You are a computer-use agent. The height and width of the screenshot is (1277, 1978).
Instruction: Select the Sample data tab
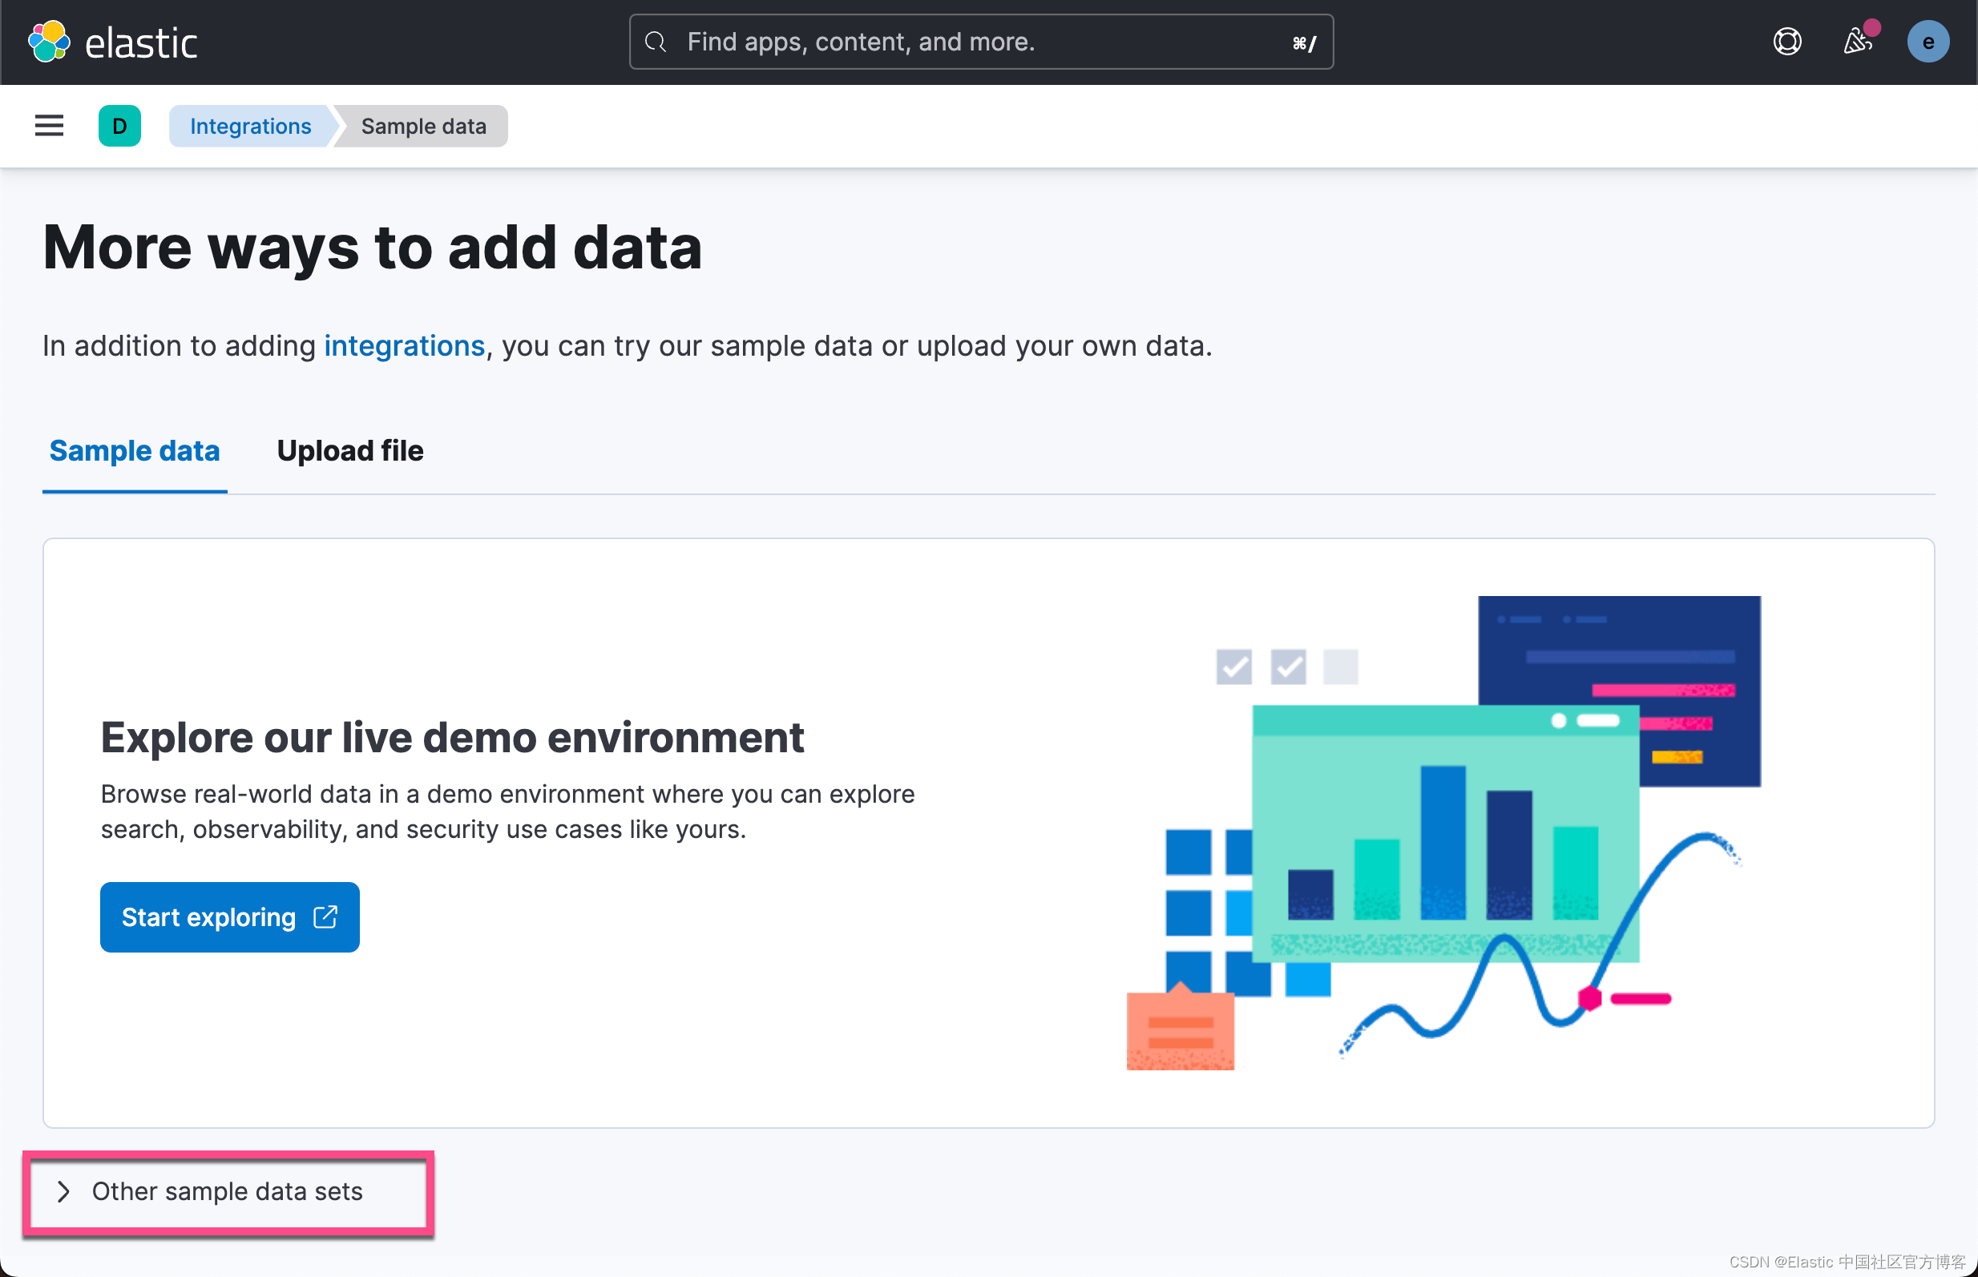point(135,451)
